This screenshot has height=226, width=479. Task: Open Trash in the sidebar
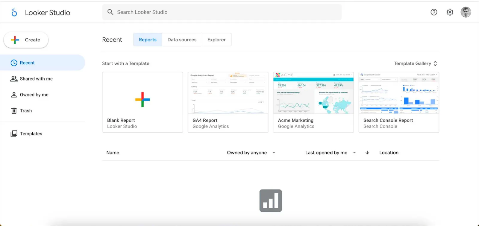point(43,111)
